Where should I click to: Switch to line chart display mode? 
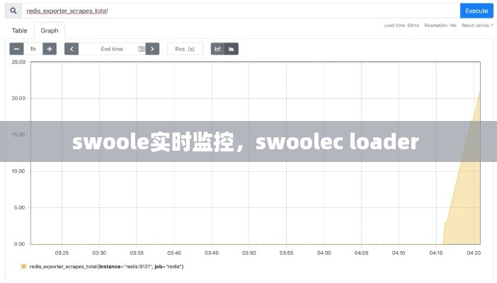coord(217,49)
